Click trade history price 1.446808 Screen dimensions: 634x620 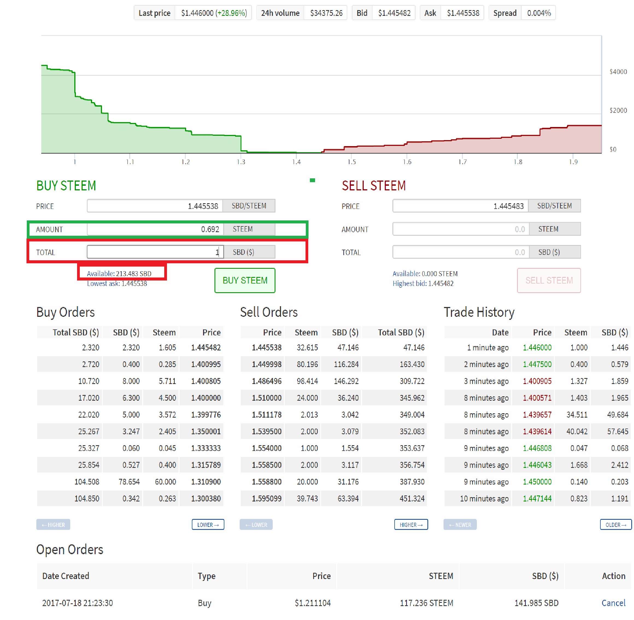click(537, 448)
